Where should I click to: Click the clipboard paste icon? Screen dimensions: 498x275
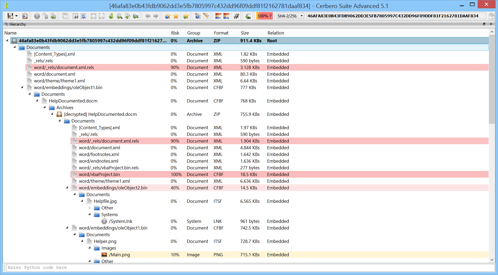pyautogui.click(x=25, y=16)
